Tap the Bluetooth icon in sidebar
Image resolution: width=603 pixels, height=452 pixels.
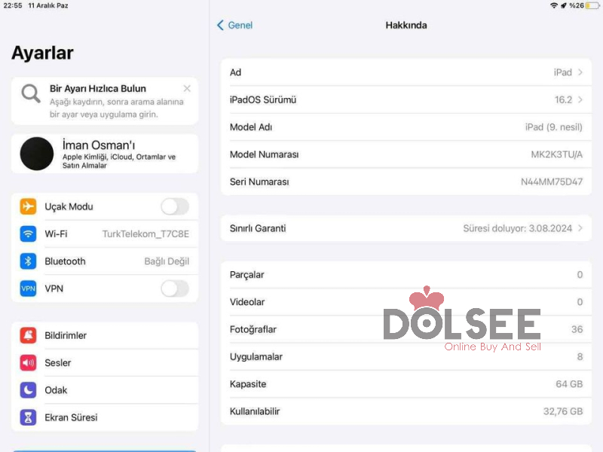29,261
